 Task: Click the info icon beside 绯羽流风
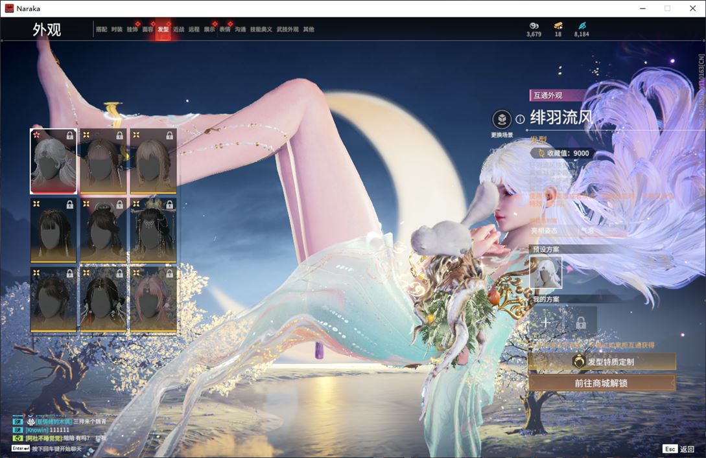tap(520, 119)
